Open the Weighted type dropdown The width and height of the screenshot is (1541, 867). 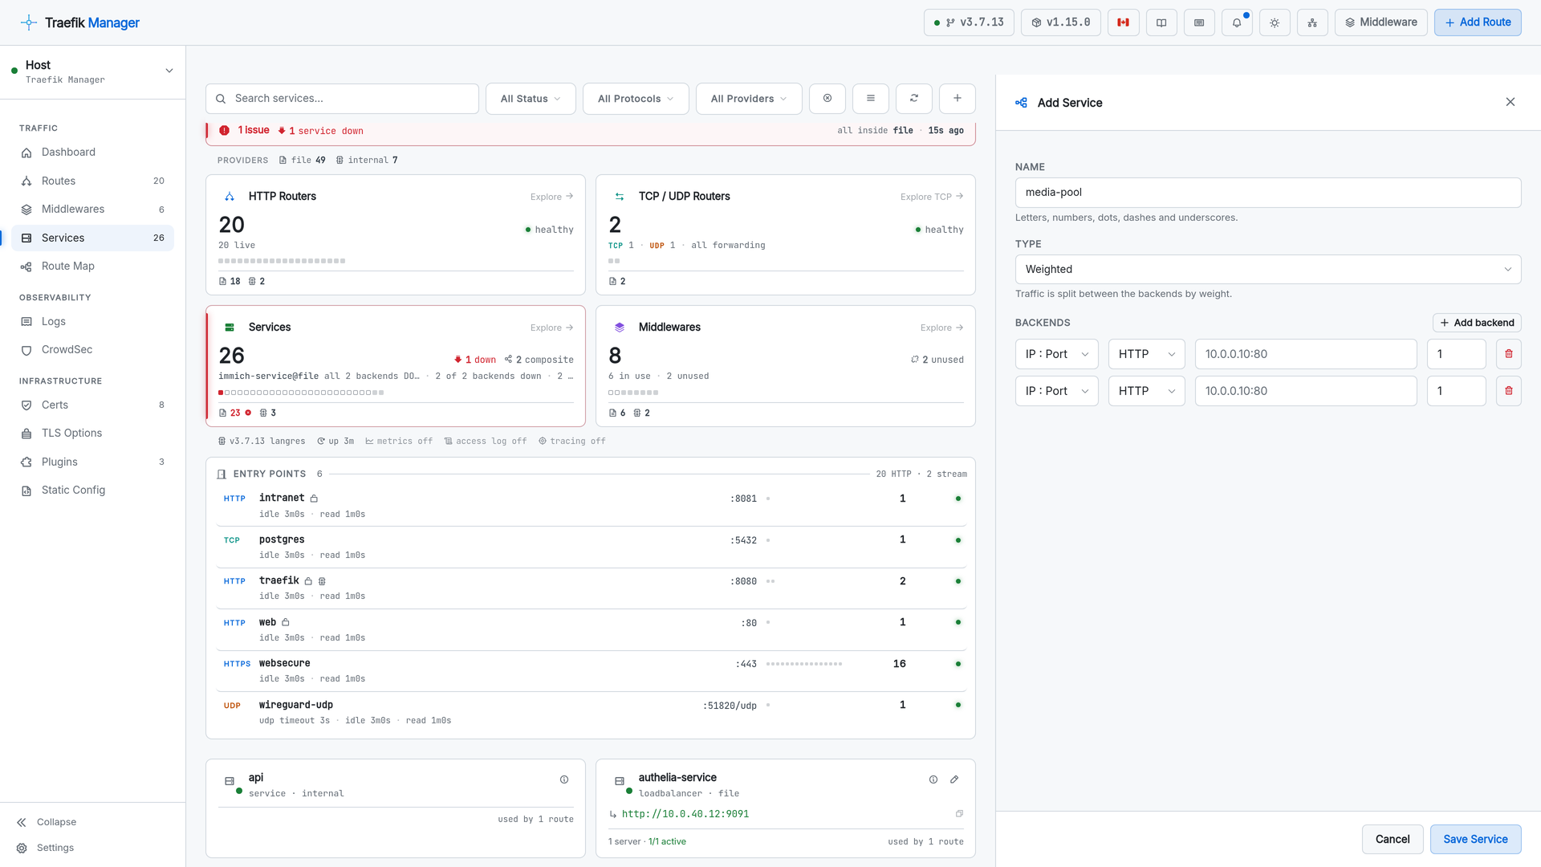pyautogui.click(x=1268, y=270)
